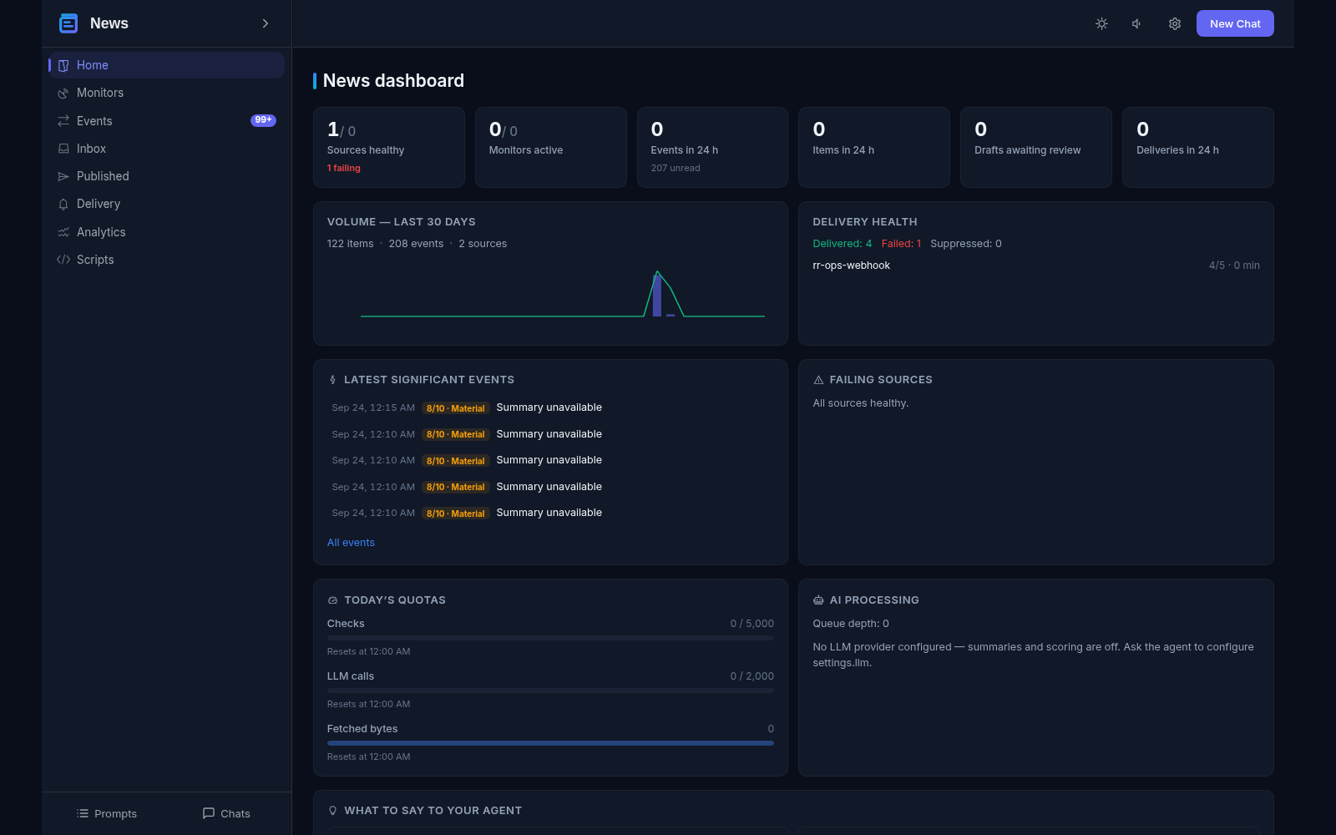1336x835 pixels.
Task: Click the Scripts code-brackets icon
Action: tap(63, 260)
